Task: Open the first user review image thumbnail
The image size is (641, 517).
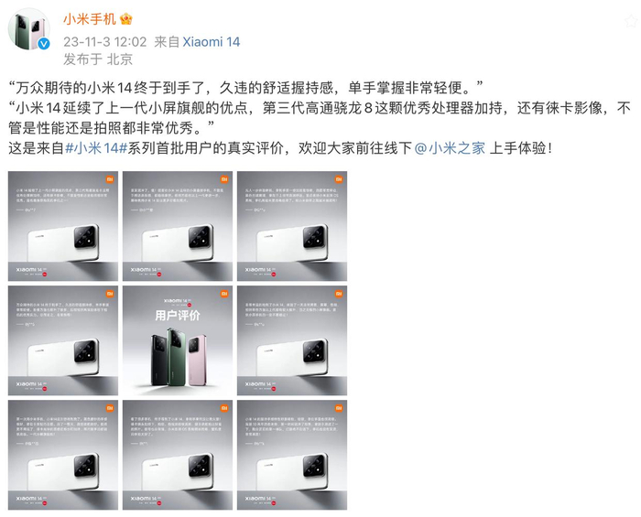Action: (63, 226)
